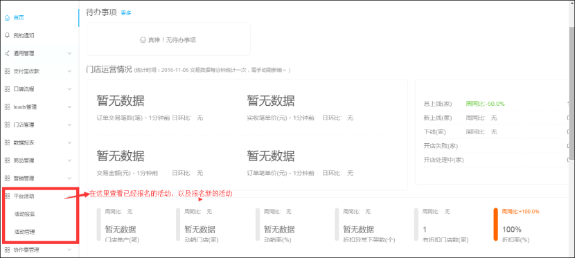Select the 营销管理 grid icon
This screenshot has width=575, height=258.
click(8, 178)
